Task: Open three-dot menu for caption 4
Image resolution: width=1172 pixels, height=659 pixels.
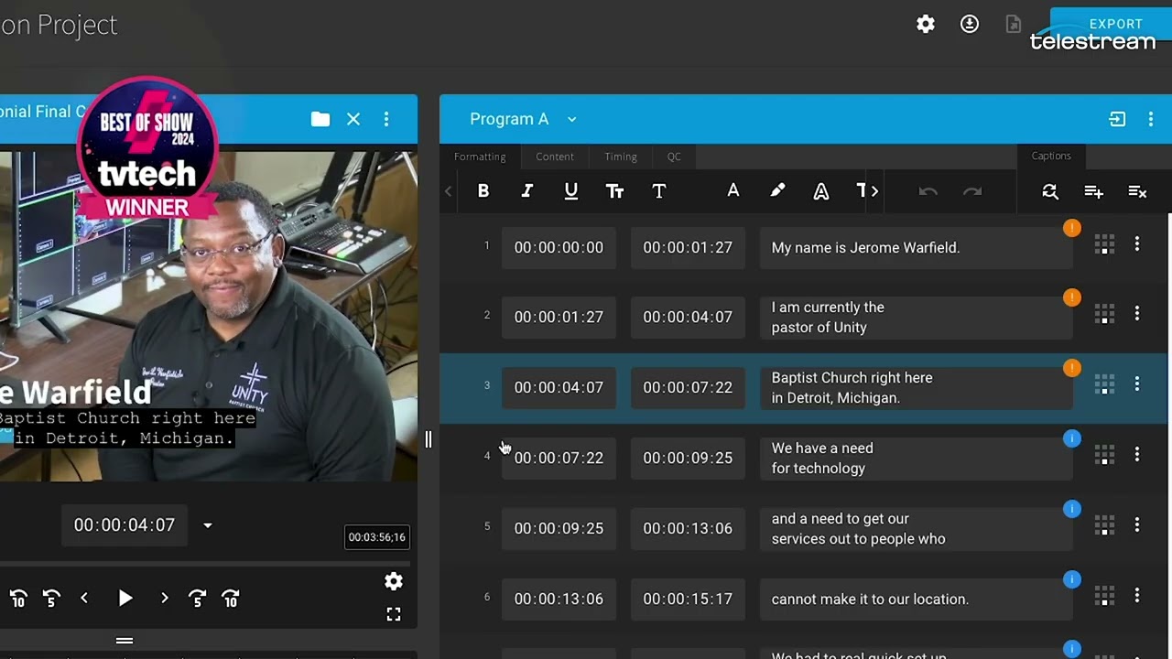Action: pos(1137,454)
